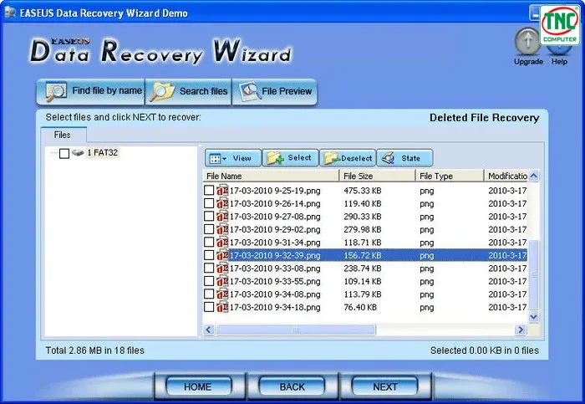Image resolution: width=585 pixels, height=404 pixels.
Task: Tick the 1 FAT32 drive checkbox
Action: point(64,153)
